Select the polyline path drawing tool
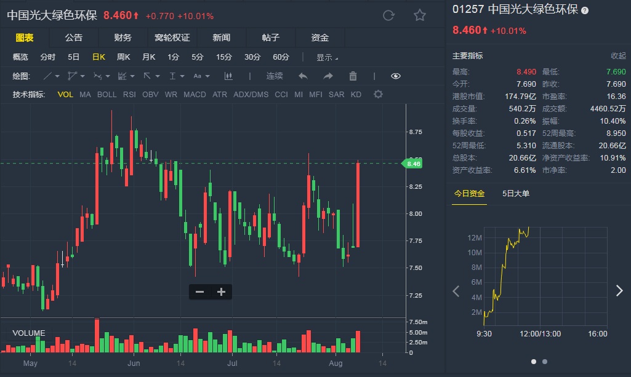631x377 pixels. coord(73,76)
